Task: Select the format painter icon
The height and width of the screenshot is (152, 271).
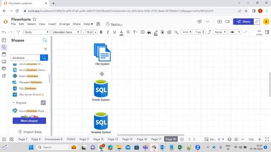Action: pyautogui.click(x=18, y=32)
